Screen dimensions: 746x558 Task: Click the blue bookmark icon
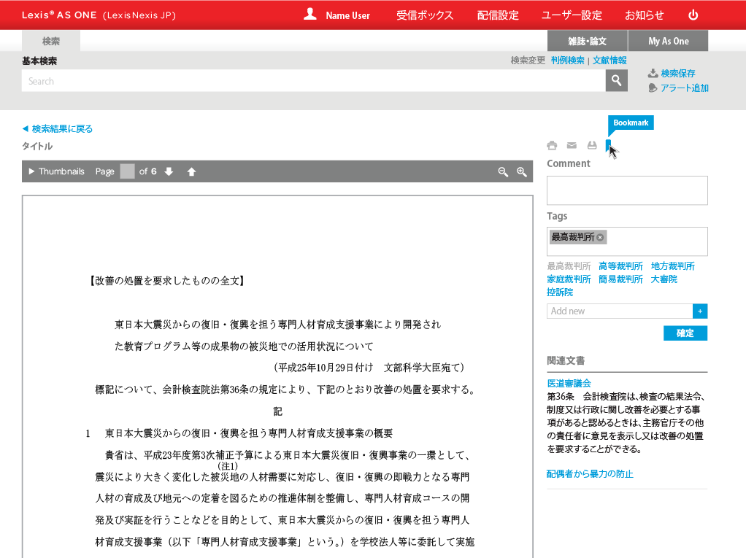608,145
